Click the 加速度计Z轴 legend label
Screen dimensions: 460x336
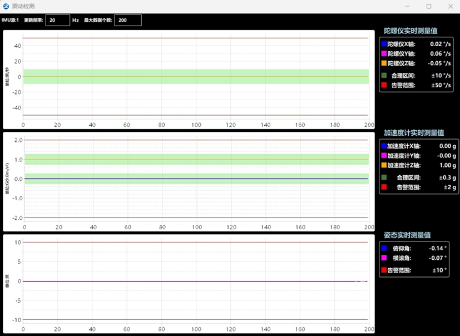pos(404,165)
